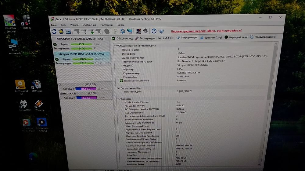Open the Съобщения menu
Screen dimensions: 305x171
tap(89, 25)
